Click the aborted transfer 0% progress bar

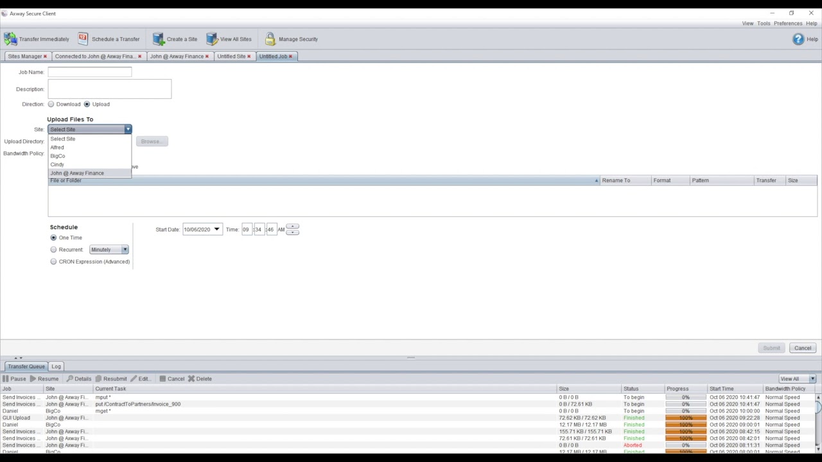point(686,445)
